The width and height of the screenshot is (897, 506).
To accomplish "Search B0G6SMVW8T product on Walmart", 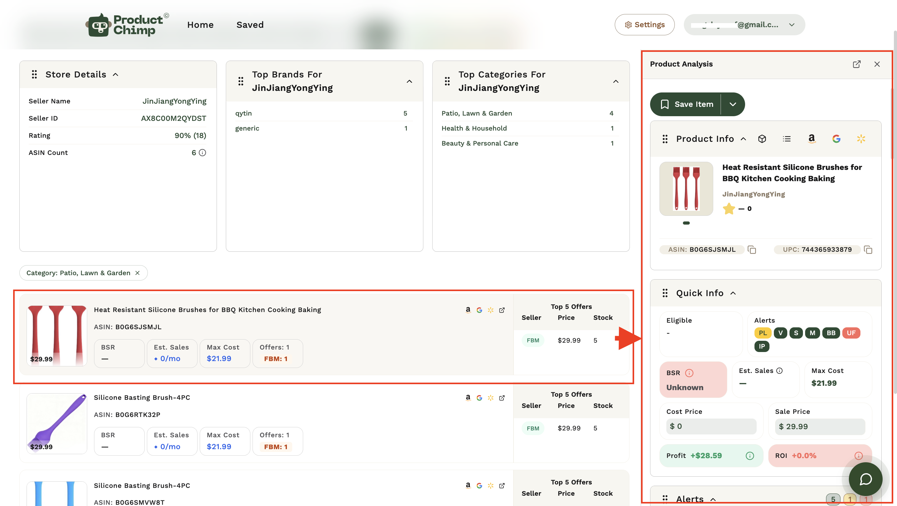I will pos(491,485).
